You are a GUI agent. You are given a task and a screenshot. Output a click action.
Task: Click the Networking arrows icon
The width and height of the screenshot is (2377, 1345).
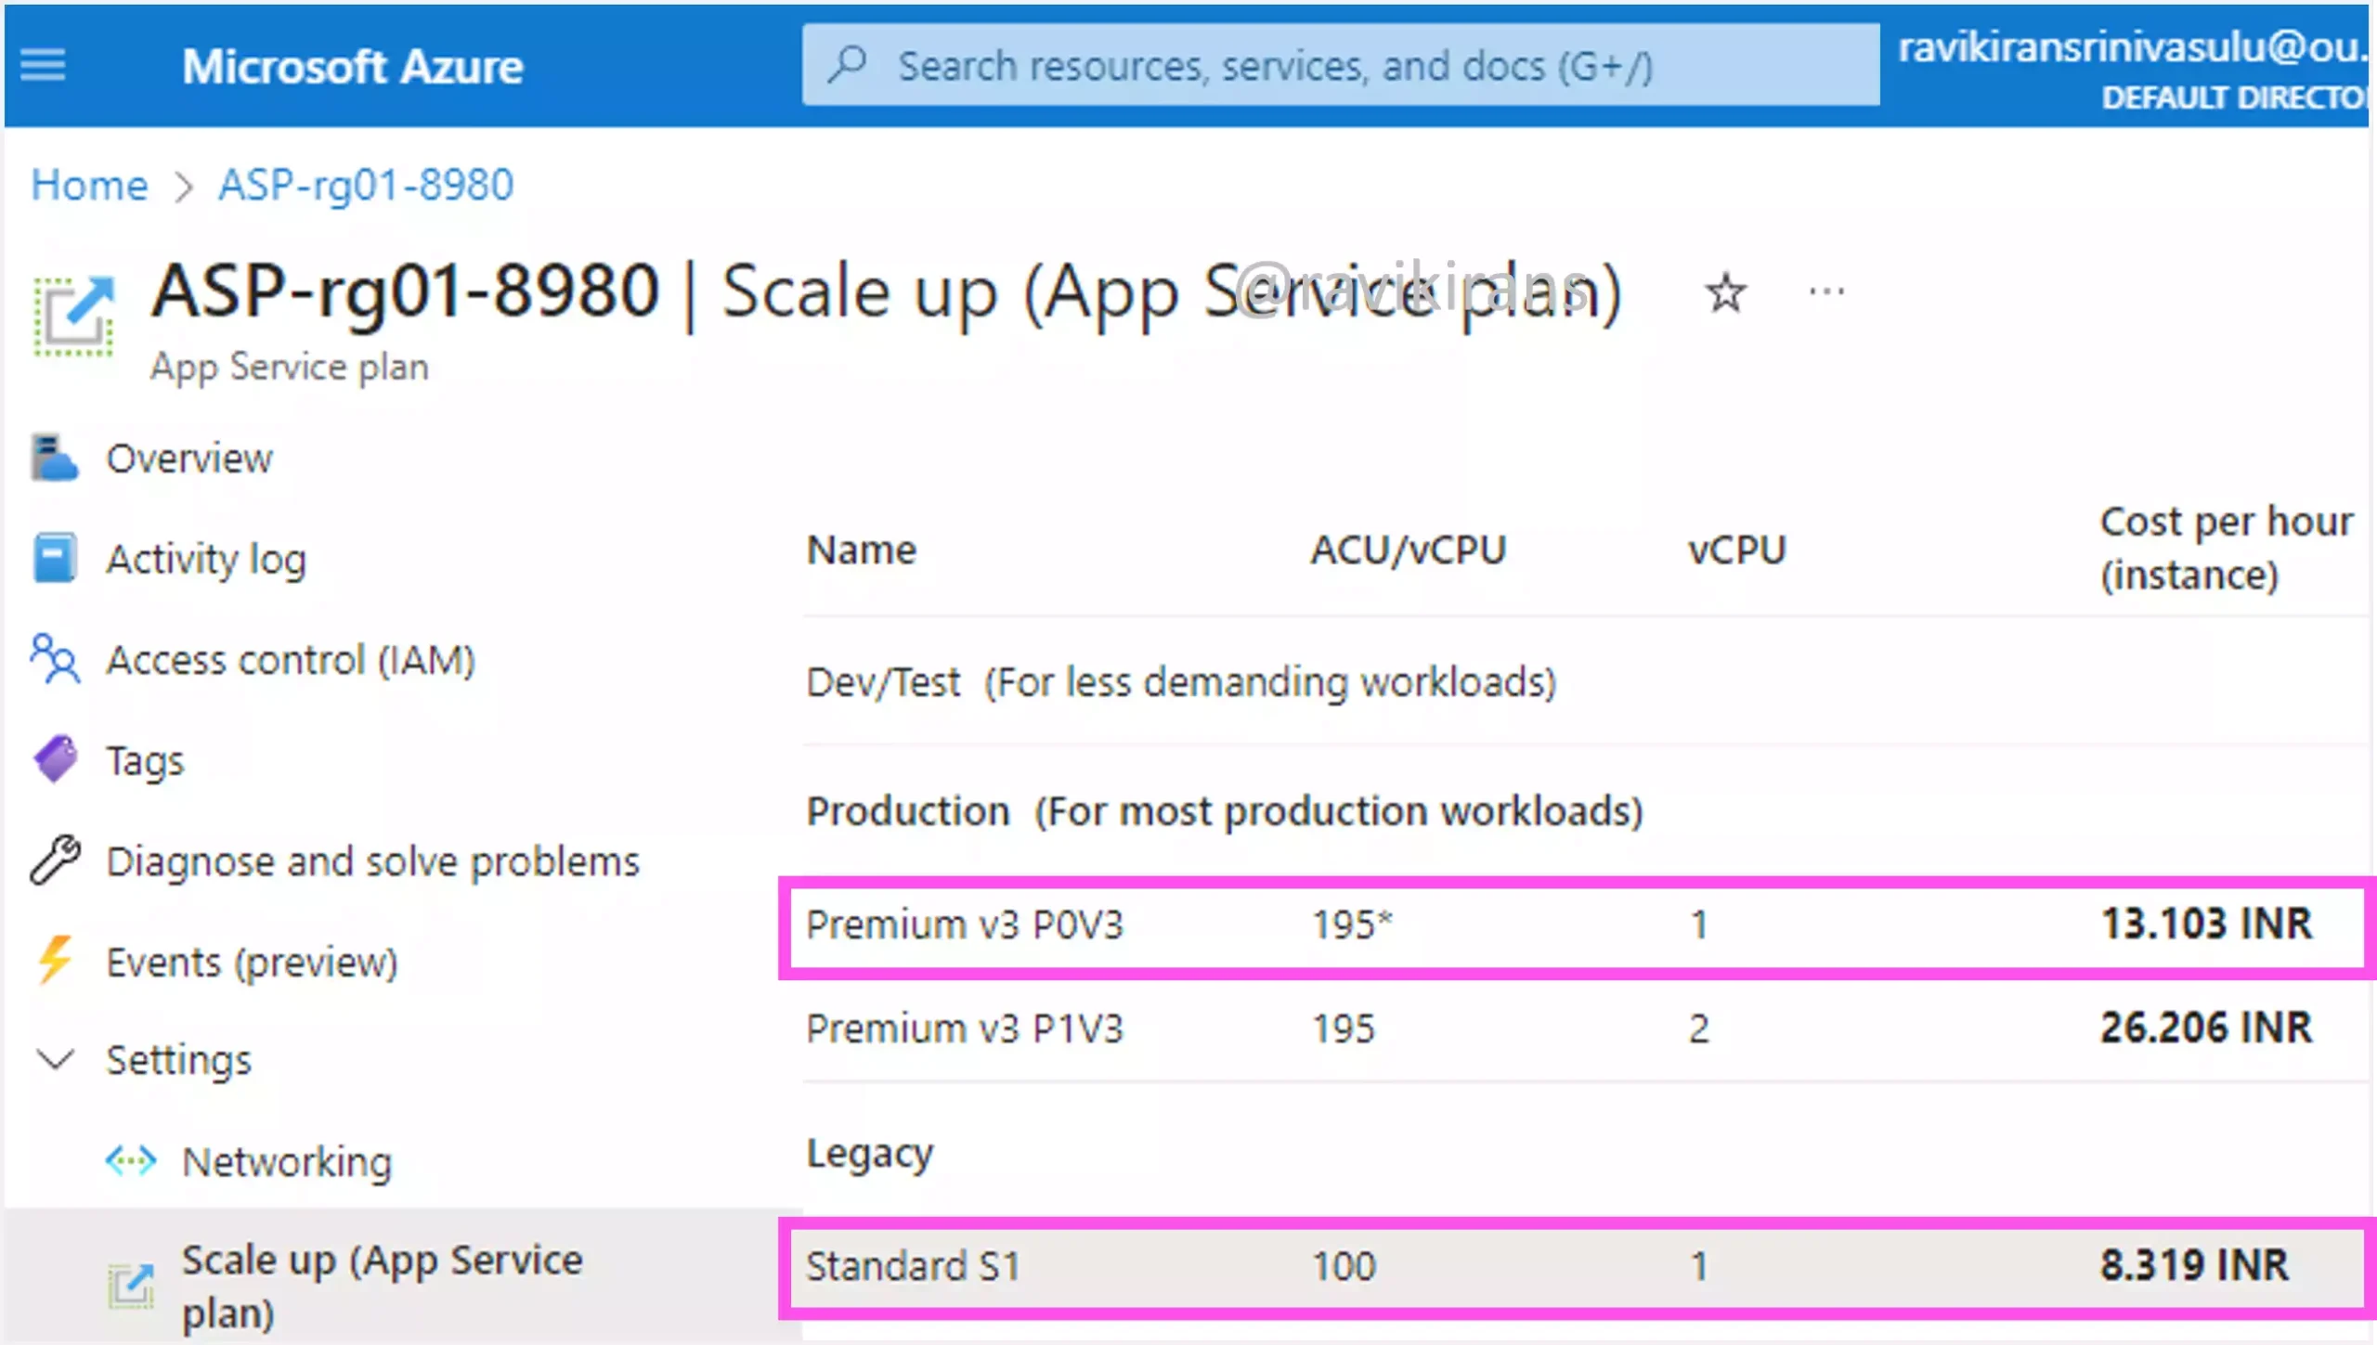coord(130,1160)
